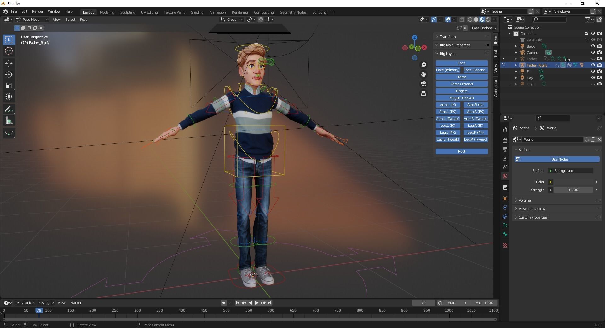Image resolution: width=605 pixels, height=328 pixels.
Task: Open View Layer properties tab
Action: (505, 158)
